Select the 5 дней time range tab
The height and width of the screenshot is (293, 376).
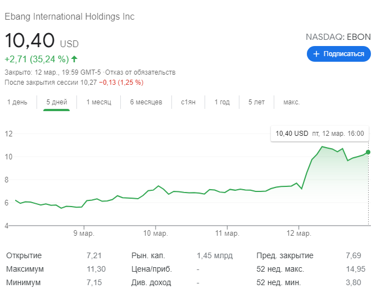(56, 102)
